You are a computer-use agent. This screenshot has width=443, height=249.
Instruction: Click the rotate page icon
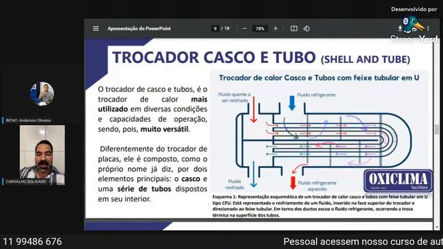click(x=307, y=28)
